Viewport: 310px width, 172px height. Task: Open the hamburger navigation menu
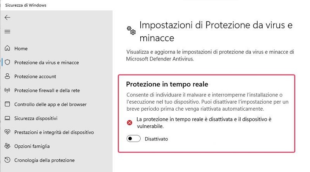point(7,32)
